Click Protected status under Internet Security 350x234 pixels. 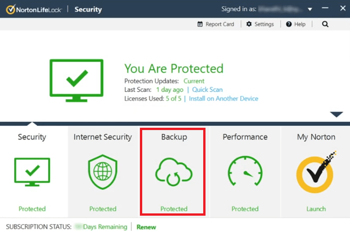(x=103, y=209)
